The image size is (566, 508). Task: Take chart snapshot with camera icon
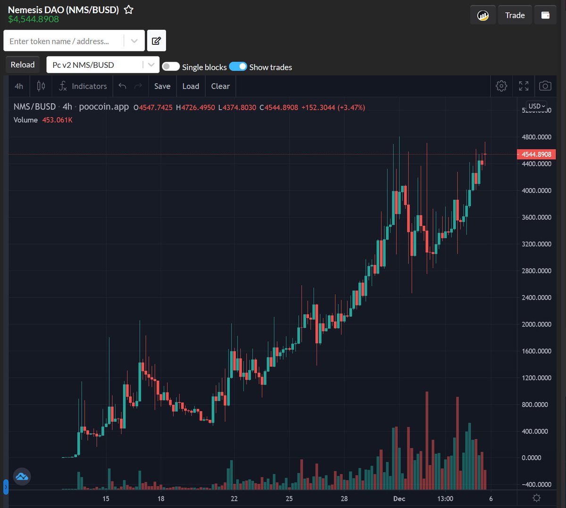click(545, 86)
